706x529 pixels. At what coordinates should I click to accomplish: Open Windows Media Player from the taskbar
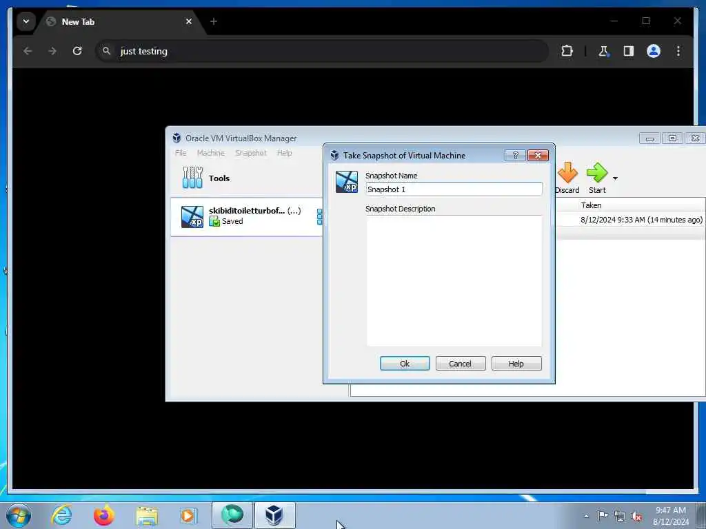188,515
